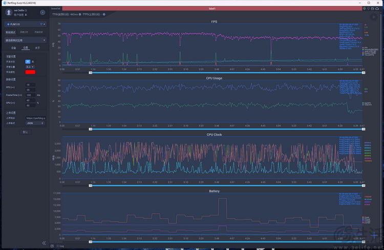Toggle AppCPU legend series in CPU Usage chart
This screenshot has width=384, height=250.
point(367,103)
